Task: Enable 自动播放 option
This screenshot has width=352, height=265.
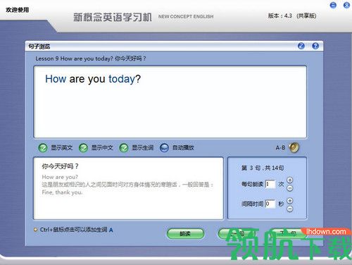Action: click(x=164, y=148)
